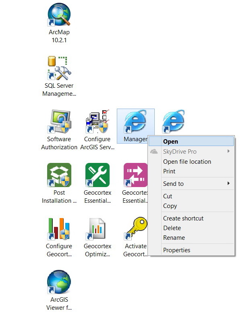249x317 pixels.
Task: Click the Configure ArcGIS Server shortcut icon
Action: 98,121
